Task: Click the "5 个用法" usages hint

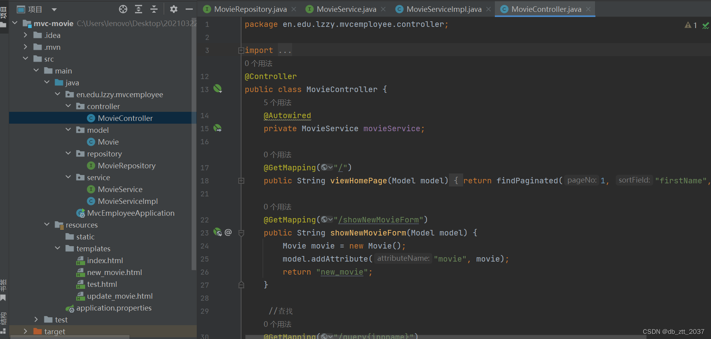Action: pos(278,103)
